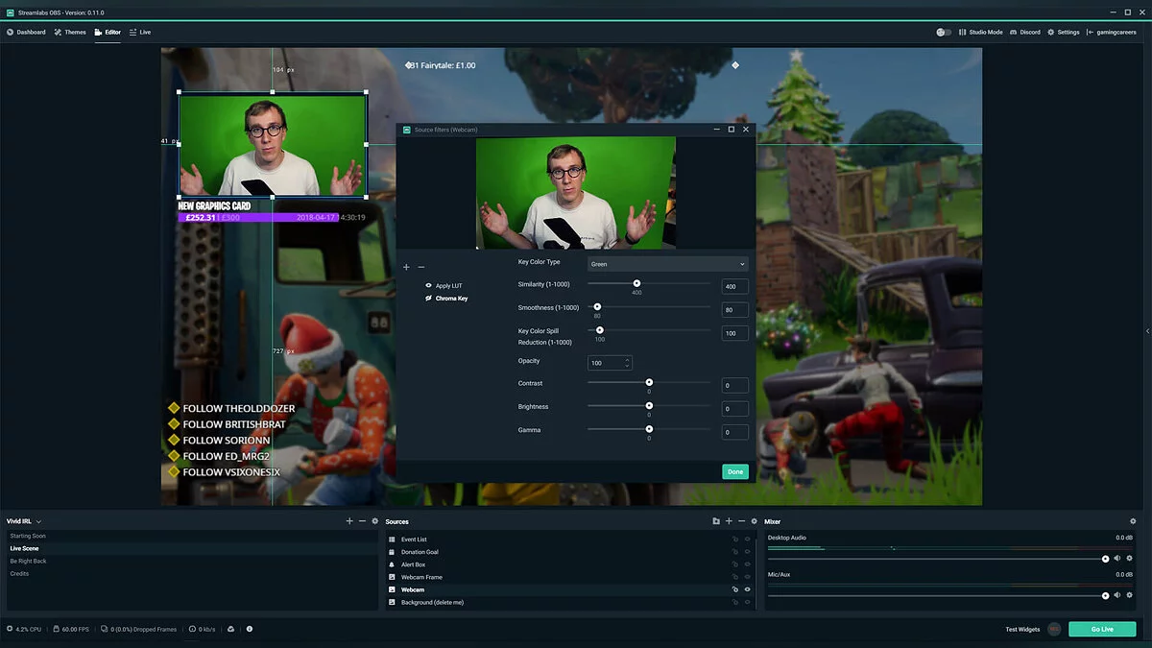
Task: Add a new source in Sources panel
Action: click(x=729, y=521)
